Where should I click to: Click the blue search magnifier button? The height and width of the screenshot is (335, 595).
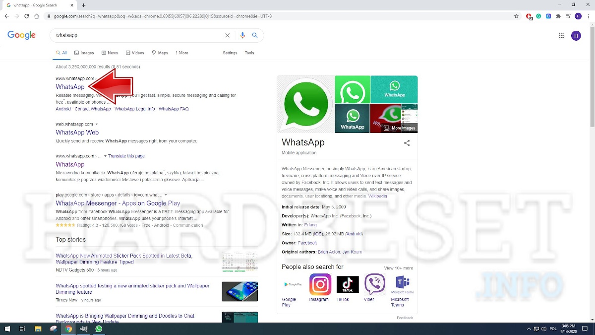pos(255,35)
